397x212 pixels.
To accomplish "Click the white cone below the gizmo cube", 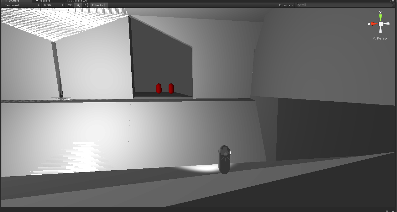I will point(380,30).
